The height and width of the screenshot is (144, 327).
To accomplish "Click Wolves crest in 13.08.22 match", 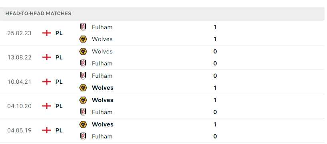I will [83, 51].
